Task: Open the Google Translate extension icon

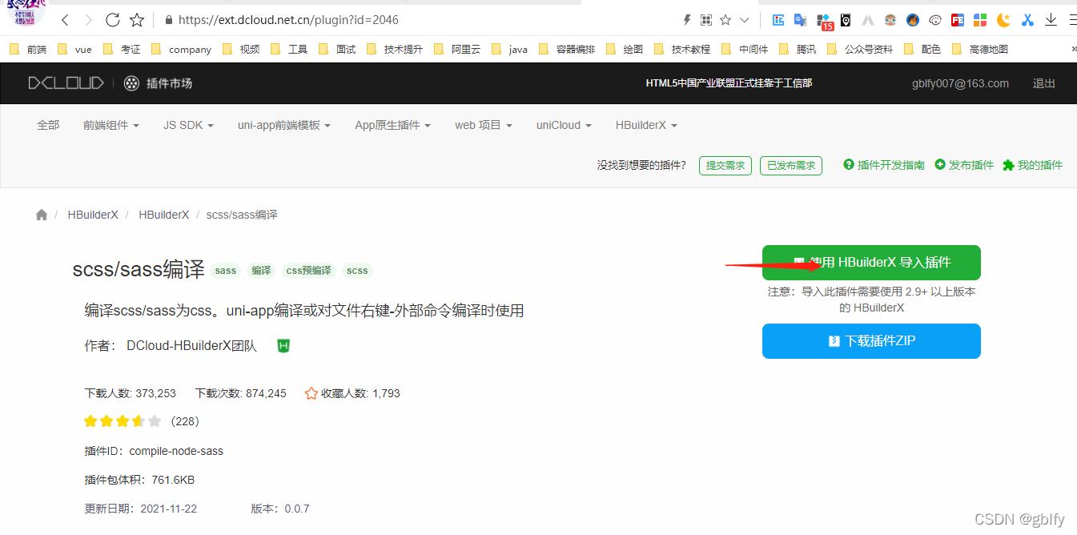Action: coord(800,19)
